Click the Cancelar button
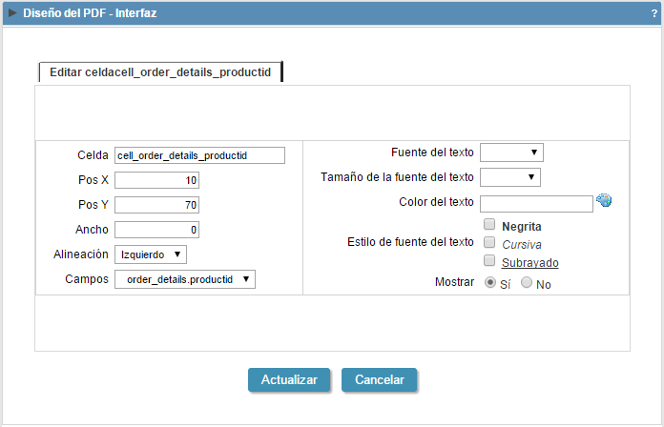The height and width of the screenshot is (427, 664). pyautogui.click(x=380, y=379)
